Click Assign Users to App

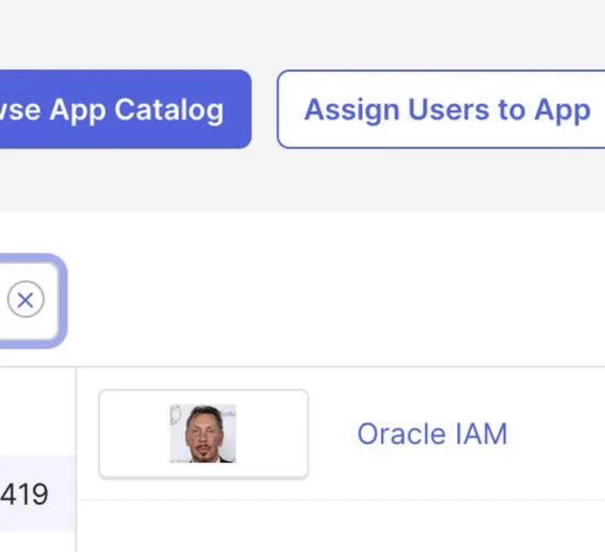click(x=441, y=109)
